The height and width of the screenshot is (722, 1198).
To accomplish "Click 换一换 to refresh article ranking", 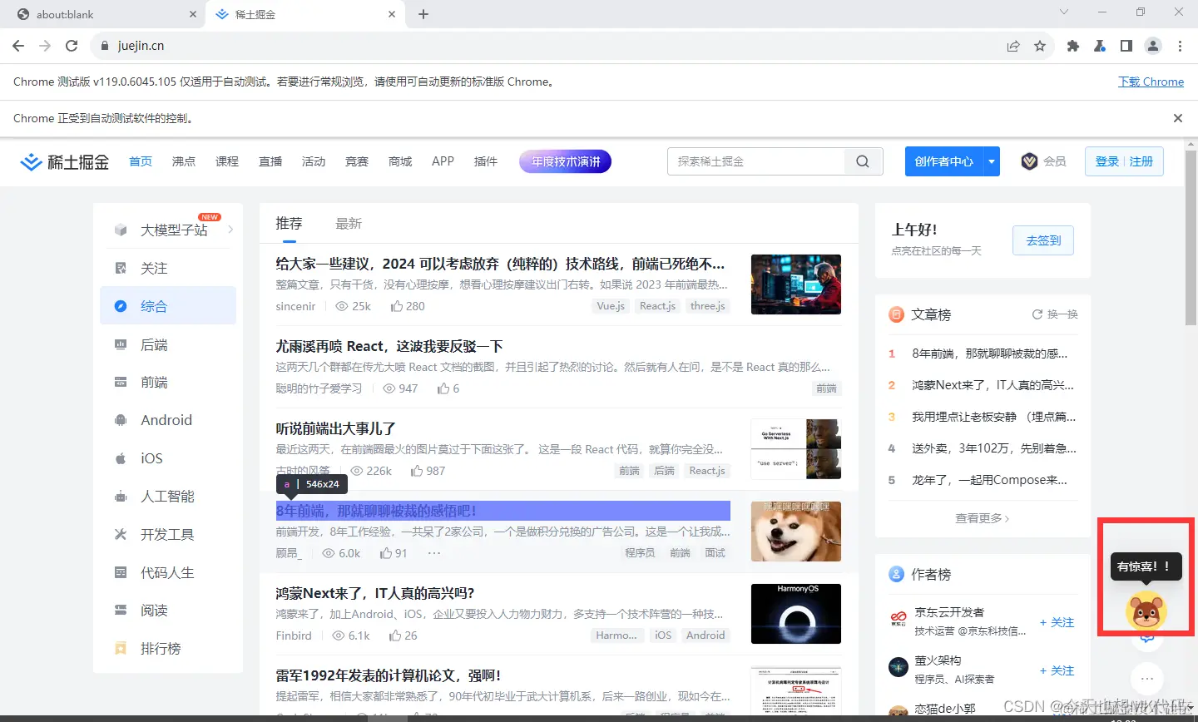I will pyautogui.click(x=1057, y=314).
